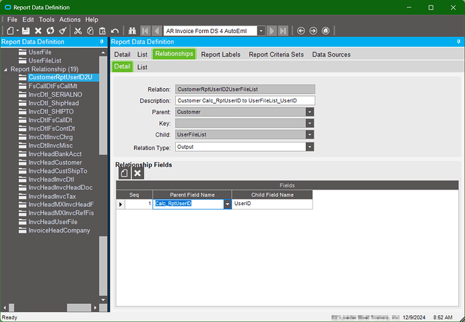Click the Seq column header

tap(134, 195)
